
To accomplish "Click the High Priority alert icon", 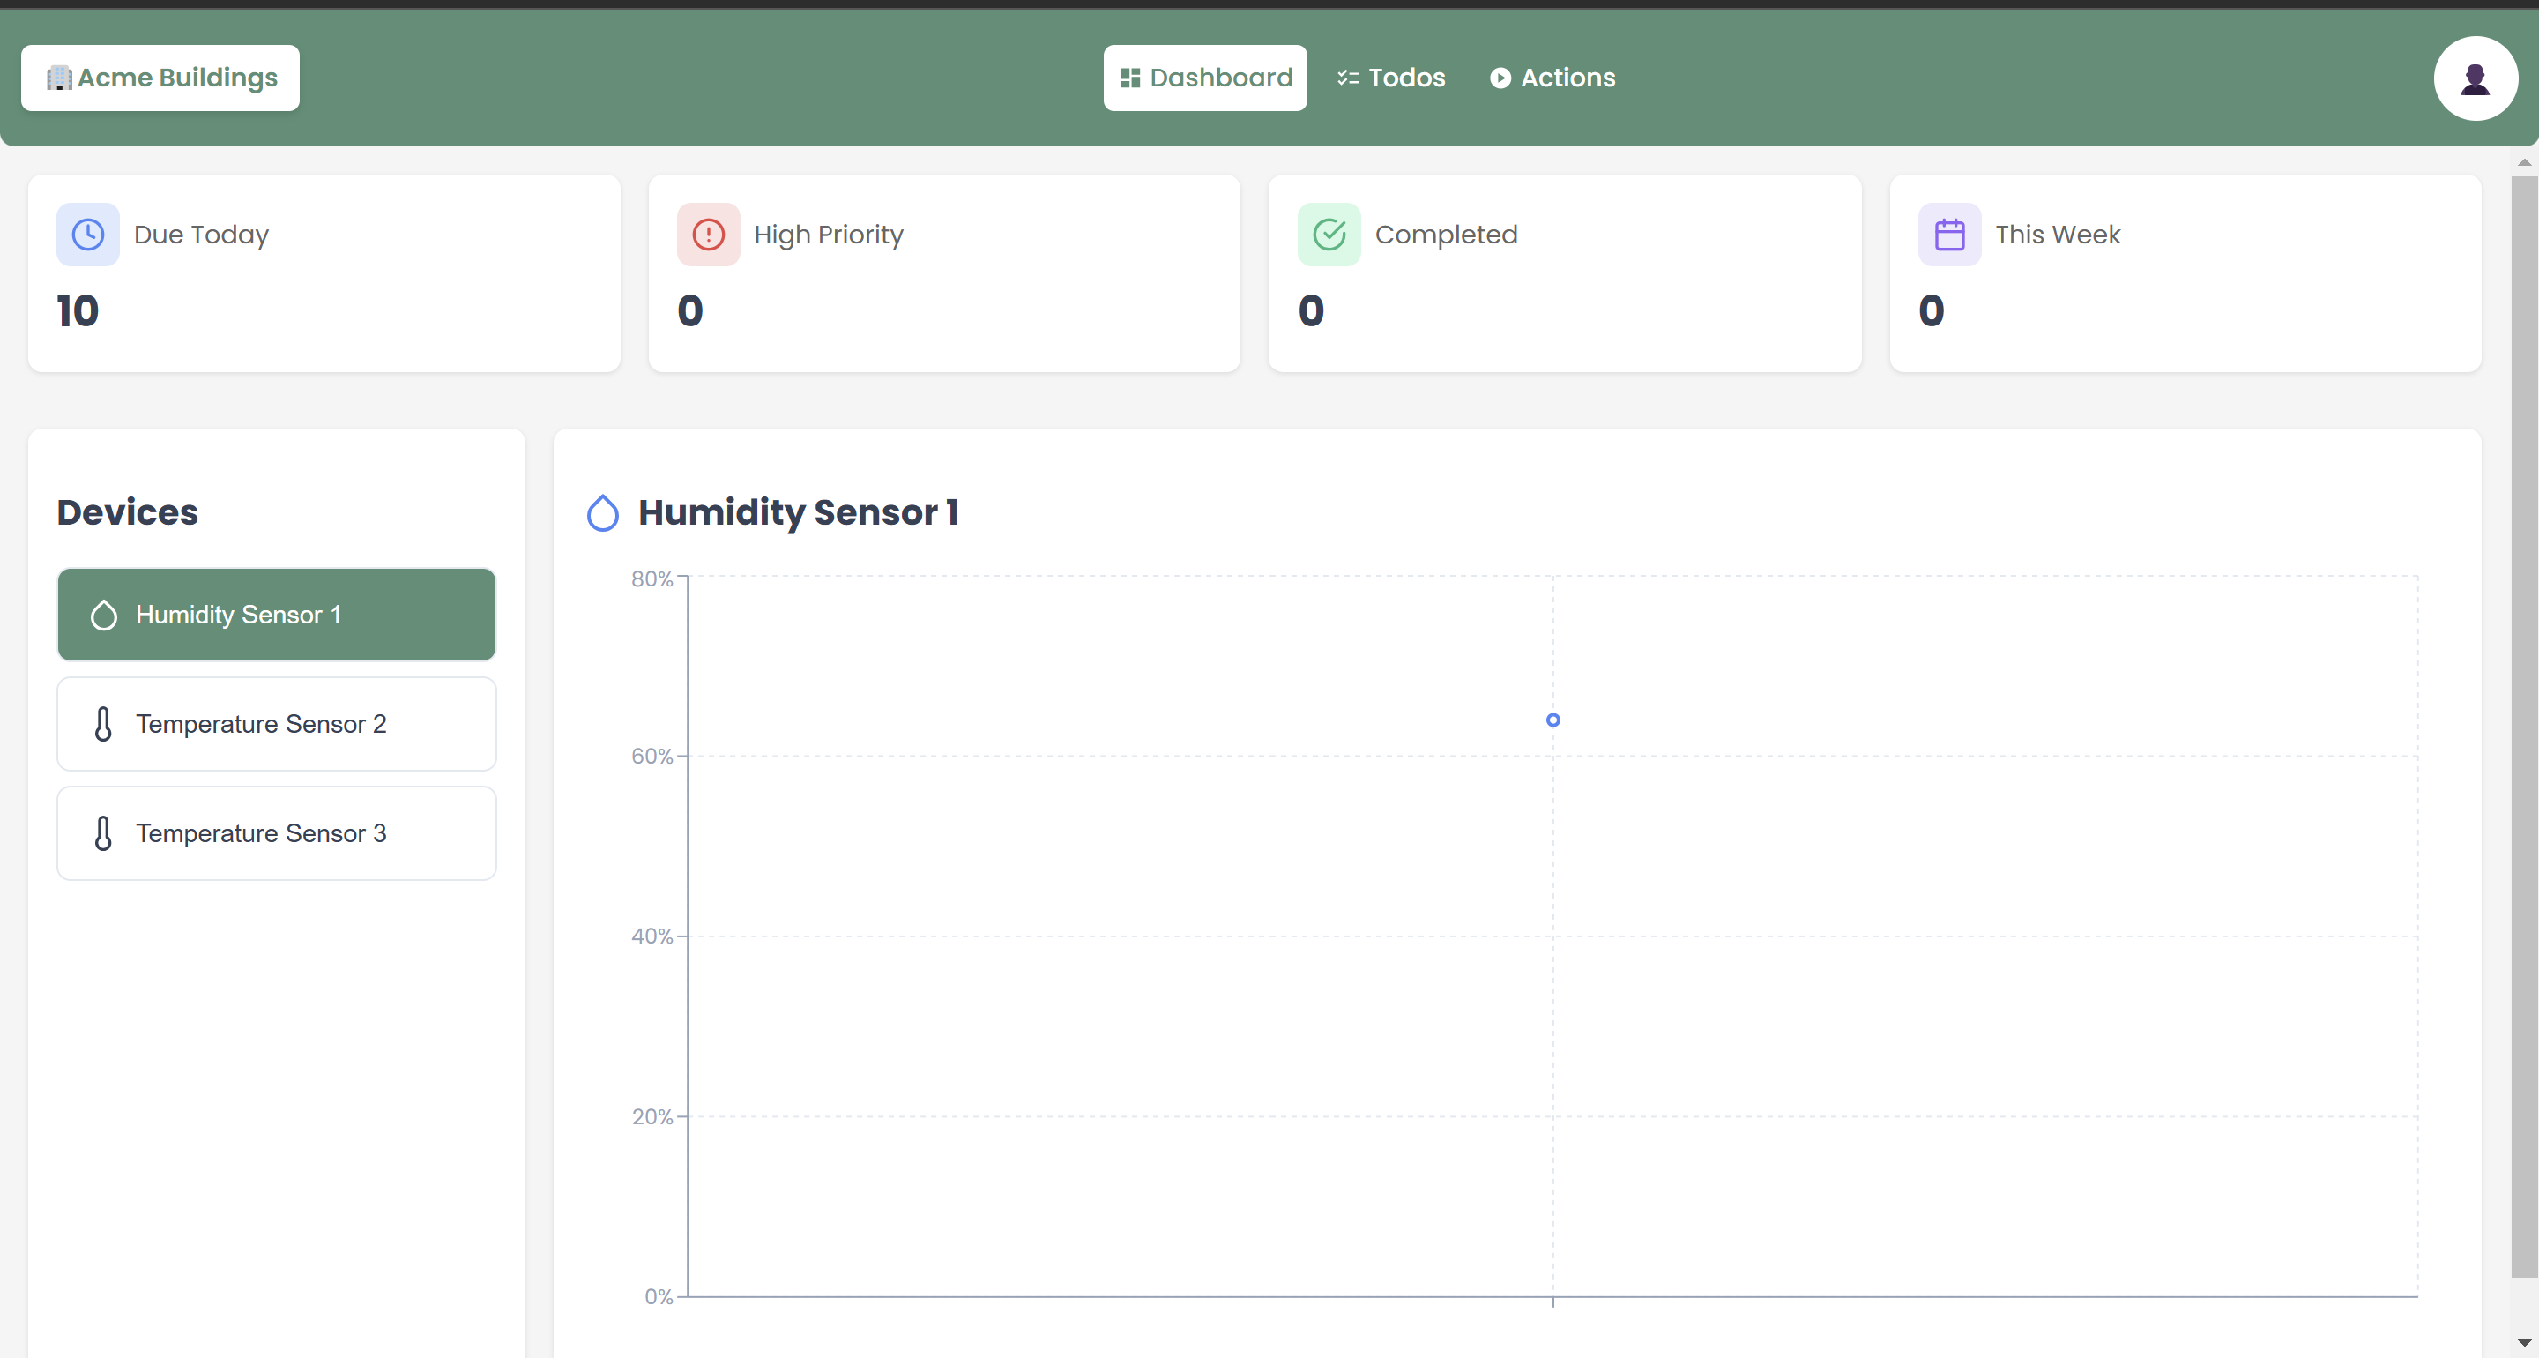I will click(x=708, y=235).
